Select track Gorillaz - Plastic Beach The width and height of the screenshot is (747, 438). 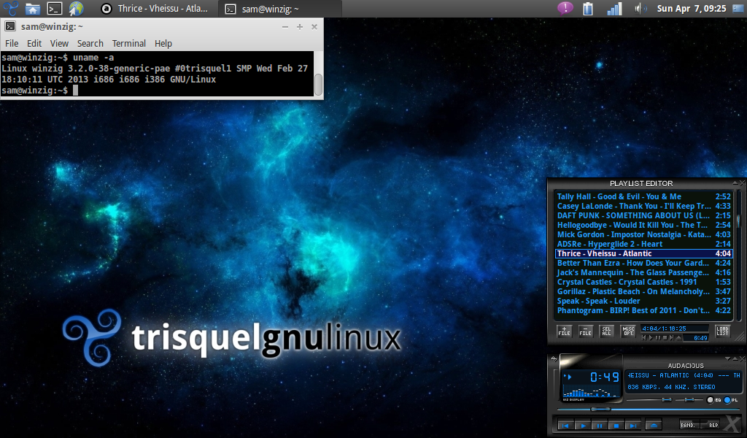click(643, 292)
